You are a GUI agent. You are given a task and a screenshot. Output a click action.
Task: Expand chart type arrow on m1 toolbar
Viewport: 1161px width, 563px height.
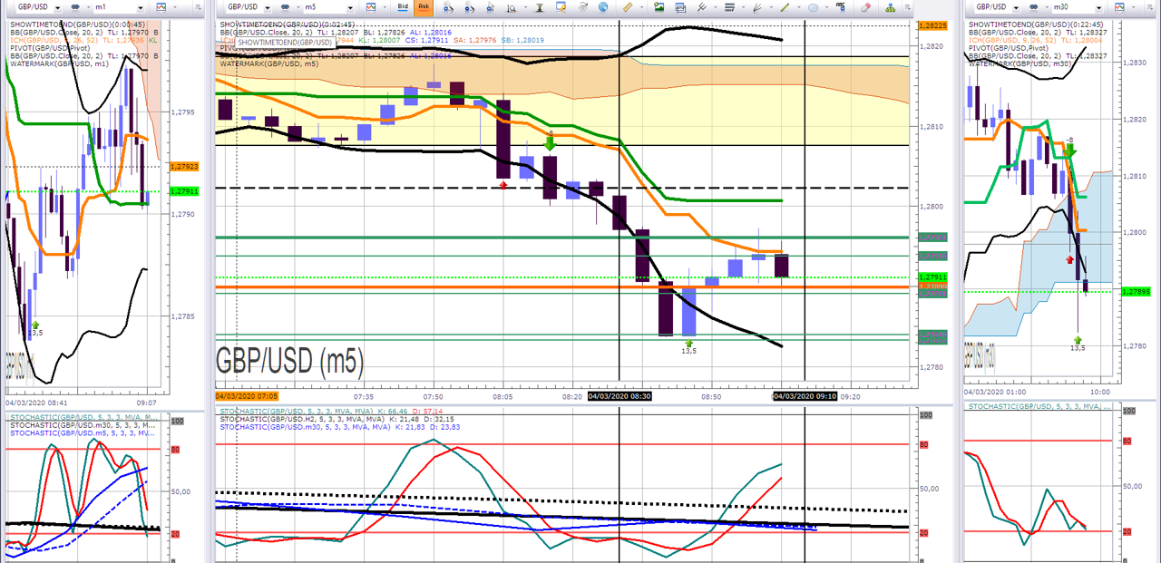click(175, 7)
